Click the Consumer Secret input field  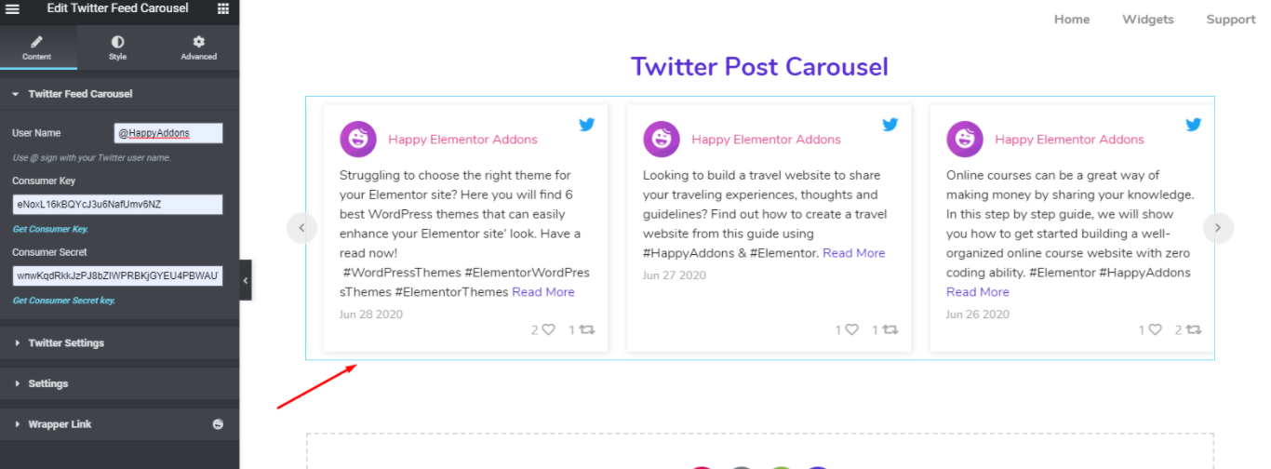[117, 276]
